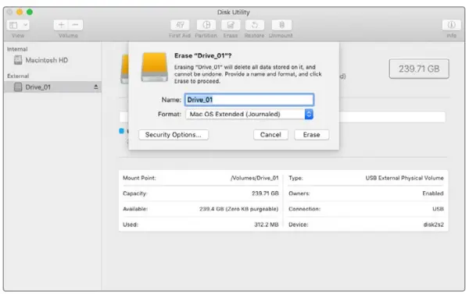Viewport: 469px width, 294px height.
Task: Confirm with the Erase button
Action: (311, 135)
